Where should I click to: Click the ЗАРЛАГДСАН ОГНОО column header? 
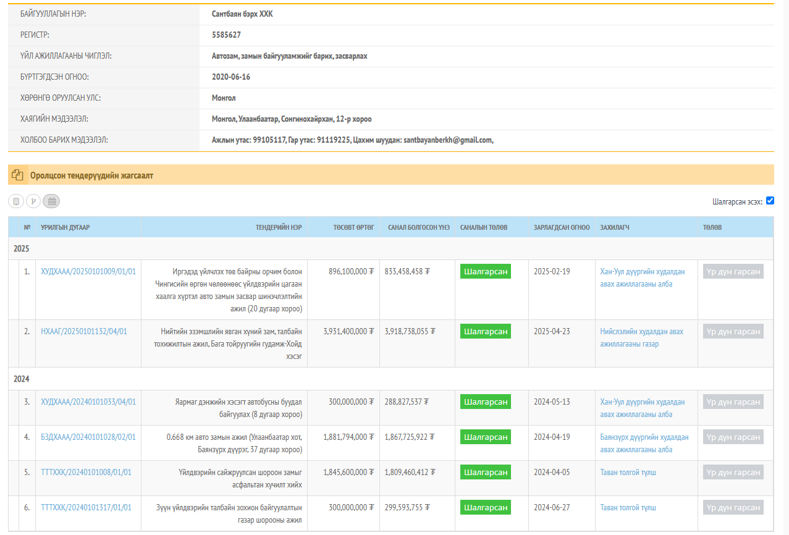click(561, 227)
